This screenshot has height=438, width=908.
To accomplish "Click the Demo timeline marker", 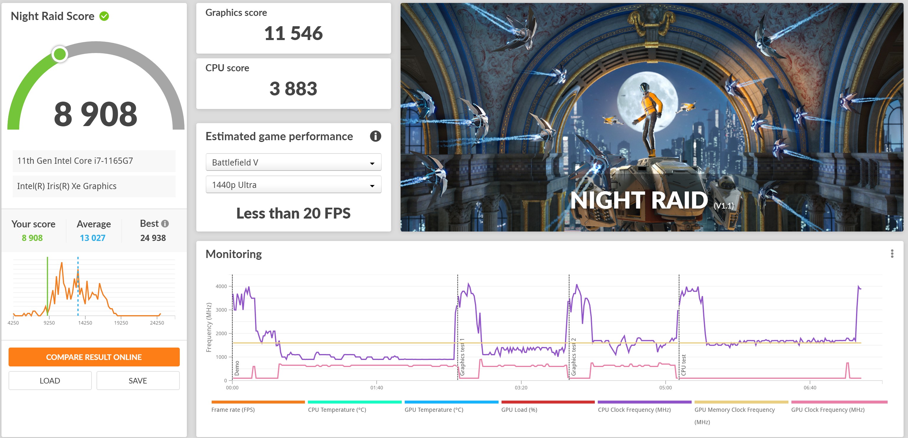I will 237,368.
